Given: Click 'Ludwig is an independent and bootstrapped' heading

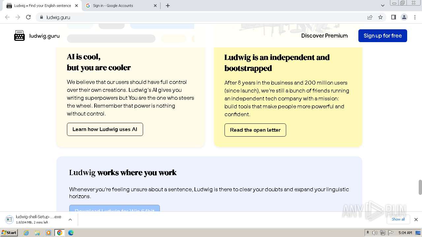Looking at the screenshot, I should (277, 63).
